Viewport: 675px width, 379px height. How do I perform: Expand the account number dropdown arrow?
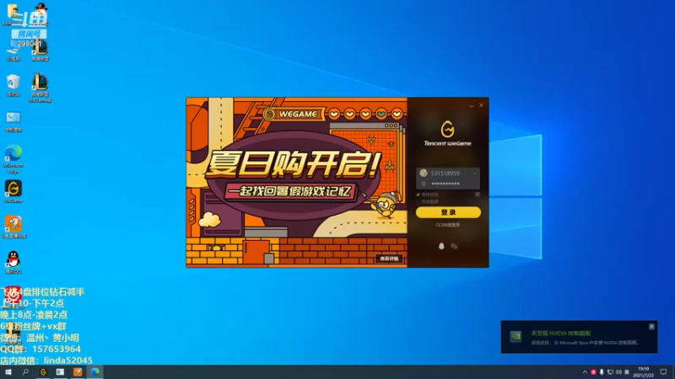[x=475, y=173]
